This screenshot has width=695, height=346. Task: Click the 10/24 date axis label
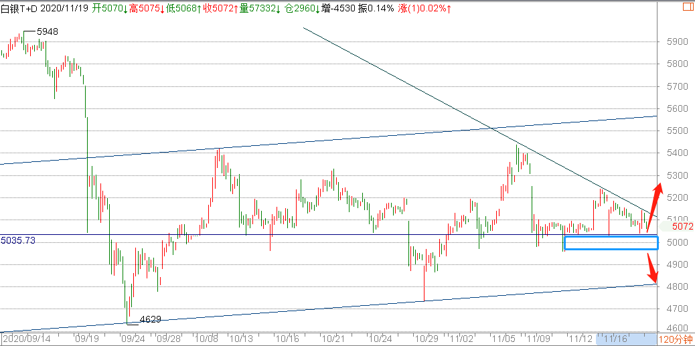pos(381,339)
